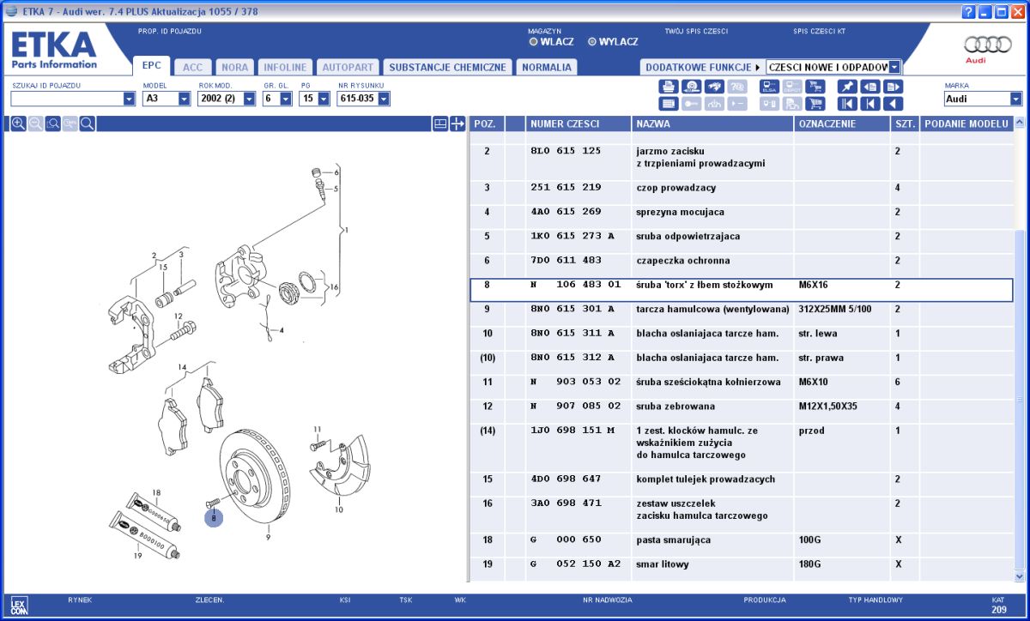Click the scroll up arrow of parts list
This screenshot has height=621, width=1030.
[1020, 123]
